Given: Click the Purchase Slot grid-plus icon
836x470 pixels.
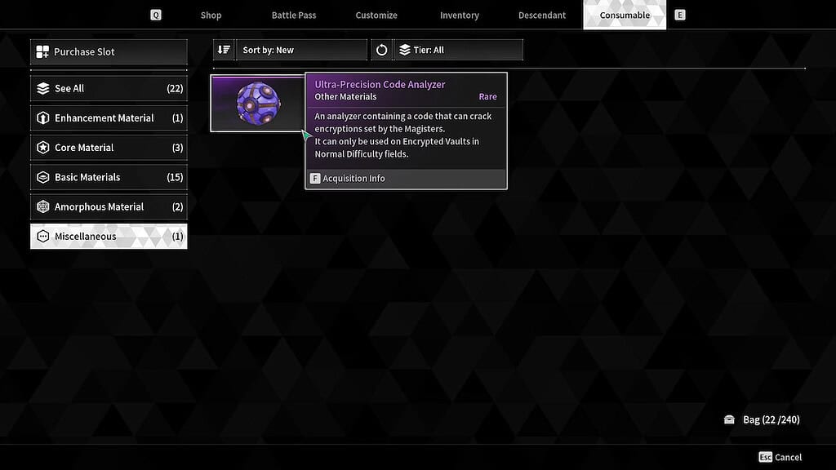Looking at the screenshot, I should click(42, 51).
